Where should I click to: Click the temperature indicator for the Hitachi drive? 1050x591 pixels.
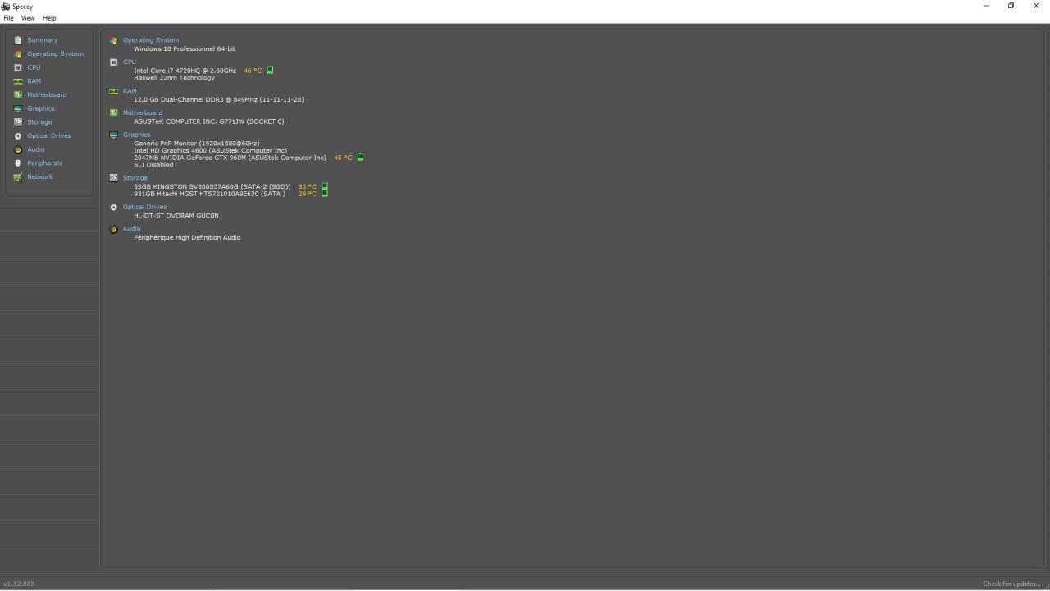point(325,194)
